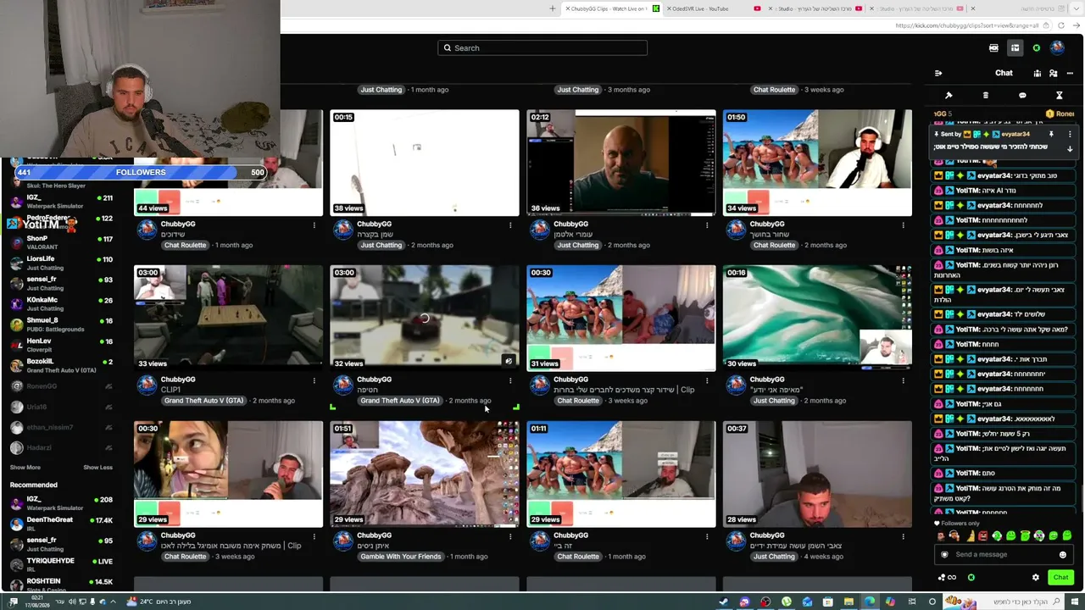Image resolution: width=1085 pixels, height=610 pixels.
Task: Click the ChubbyGG avatar under the 00:15 clip
Action: click(x=343, y=230)
